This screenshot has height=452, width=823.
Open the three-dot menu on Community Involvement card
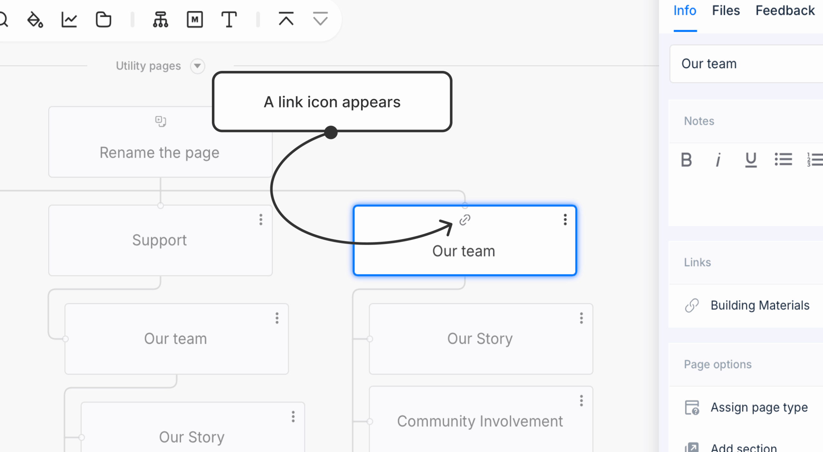pyautogui.click(x=581, y=401)
